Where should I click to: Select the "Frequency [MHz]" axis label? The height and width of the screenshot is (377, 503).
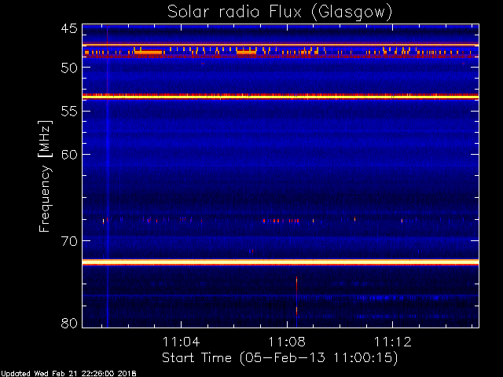click(45, 176)
